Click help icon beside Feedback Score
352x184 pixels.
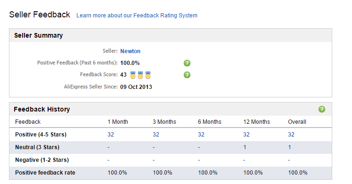coord(187,75)
